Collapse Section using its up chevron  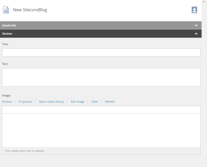coord(196,34)
